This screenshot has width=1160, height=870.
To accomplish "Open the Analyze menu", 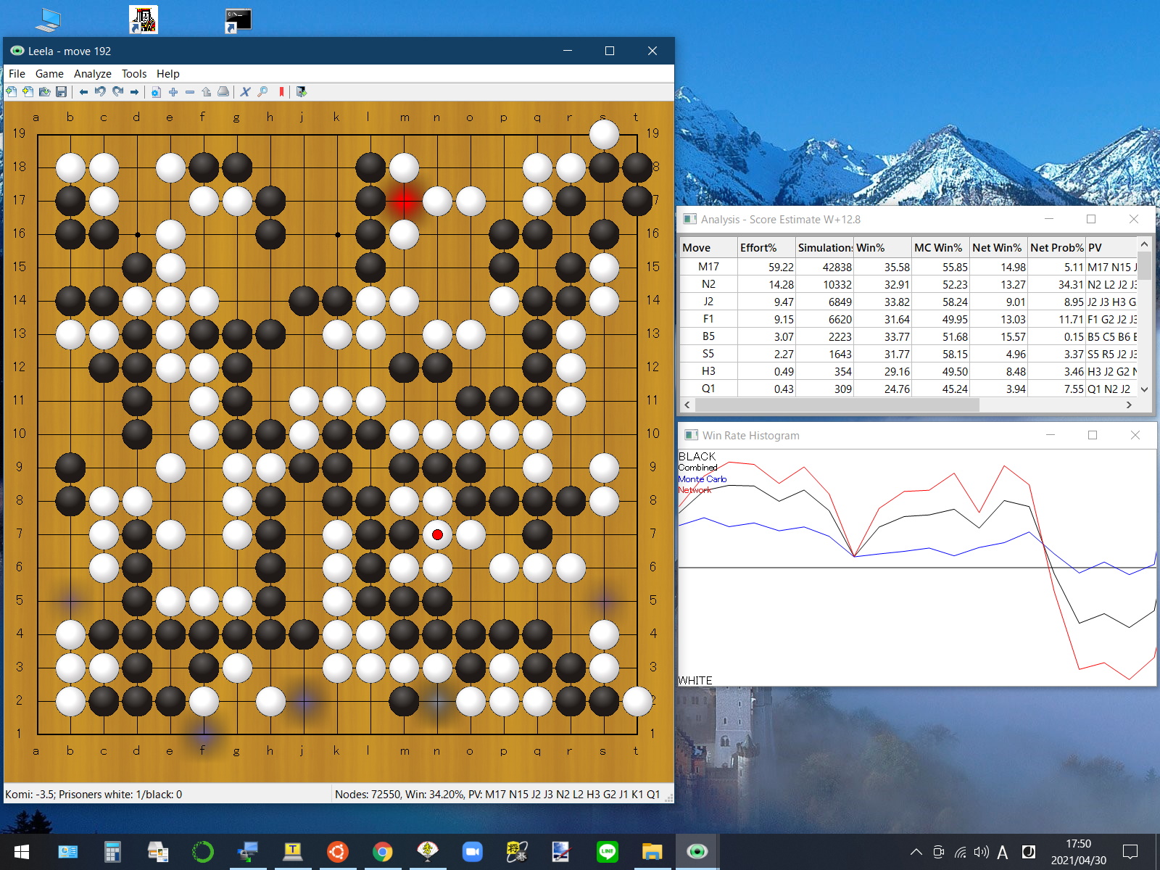I will (x=92, y=74).
